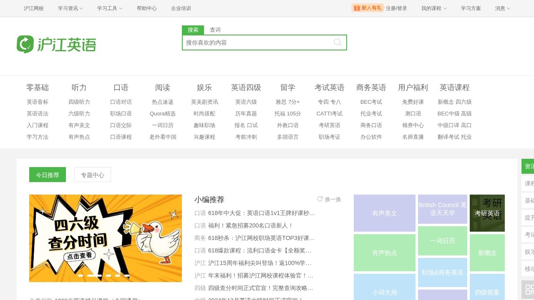Viewport: 534px width, 300px height.
Task: Select the 今日推荐 tab
Action: pos(48,175)
